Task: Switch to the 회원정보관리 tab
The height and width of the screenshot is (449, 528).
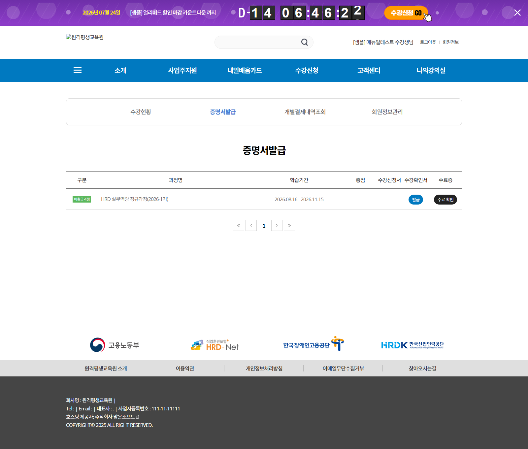Action: pyautogui.click(x=387, y=112)
